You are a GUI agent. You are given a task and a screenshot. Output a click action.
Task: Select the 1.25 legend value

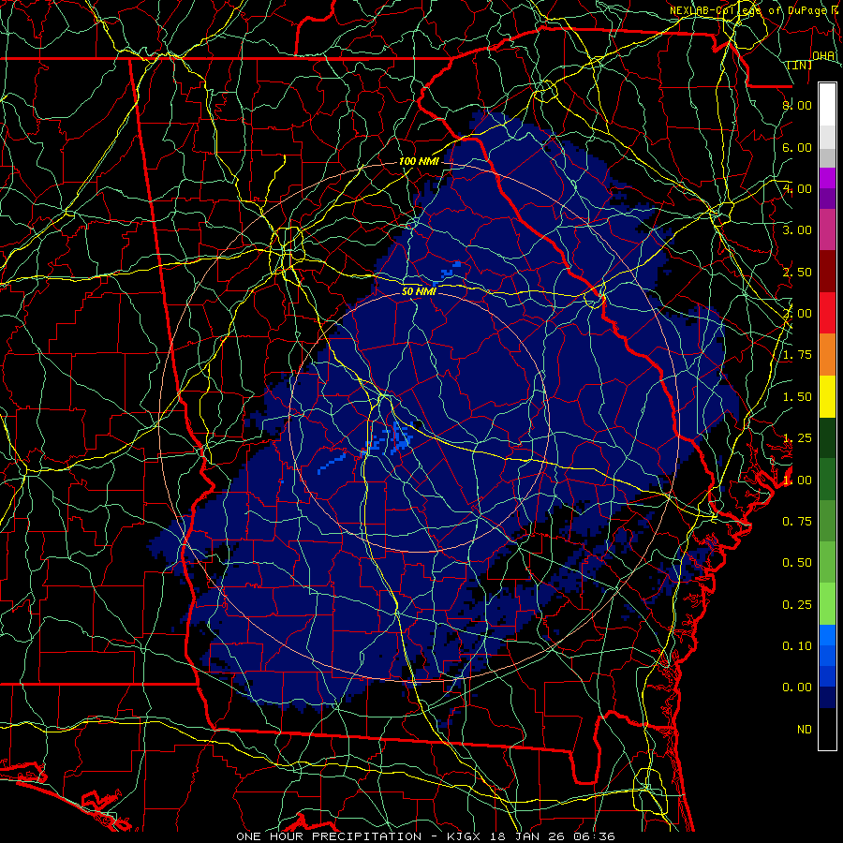pos(797,438)
